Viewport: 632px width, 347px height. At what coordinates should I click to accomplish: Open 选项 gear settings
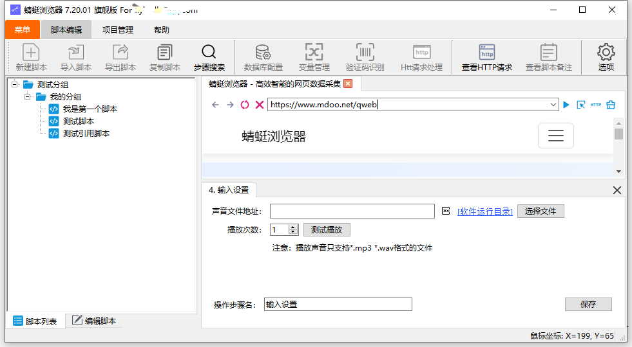(x=606, y=57)
